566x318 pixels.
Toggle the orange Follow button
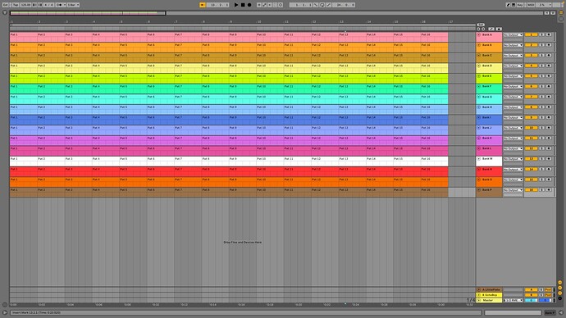[x=203, y=5]
